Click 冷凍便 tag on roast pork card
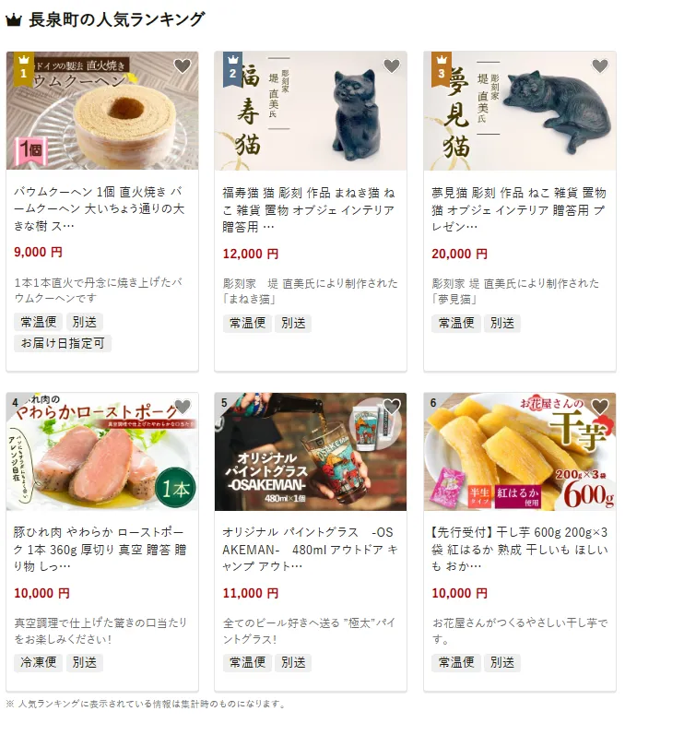684x735 pixels. click(x=39, y=662)
